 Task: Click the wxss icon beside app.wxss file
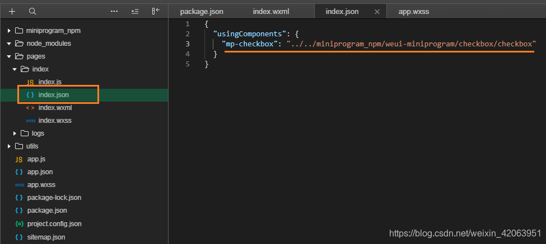pyautogui.click(x=19, y=185)
